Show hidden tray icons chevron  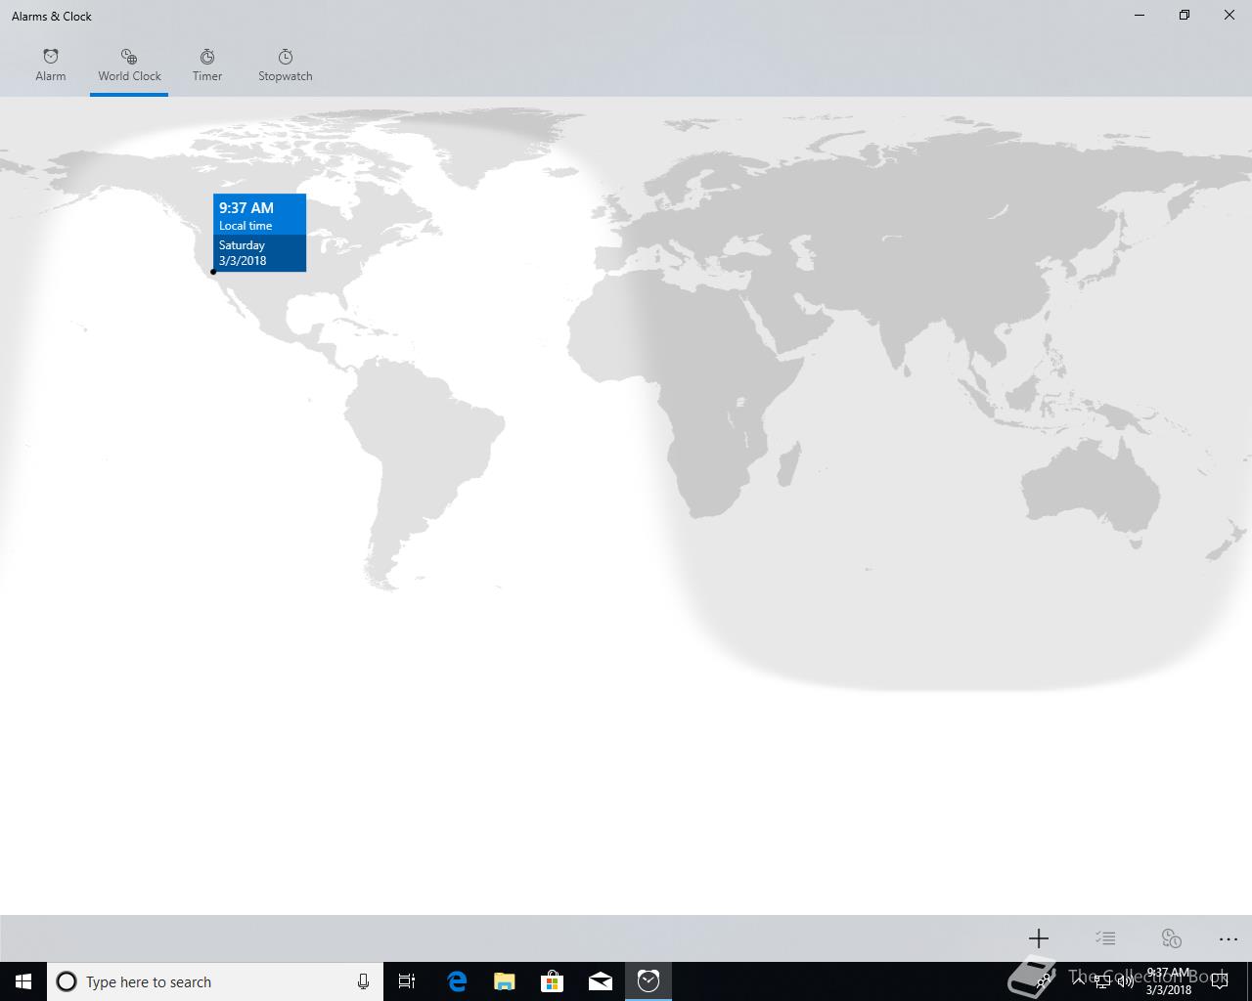pos(1079,982)
